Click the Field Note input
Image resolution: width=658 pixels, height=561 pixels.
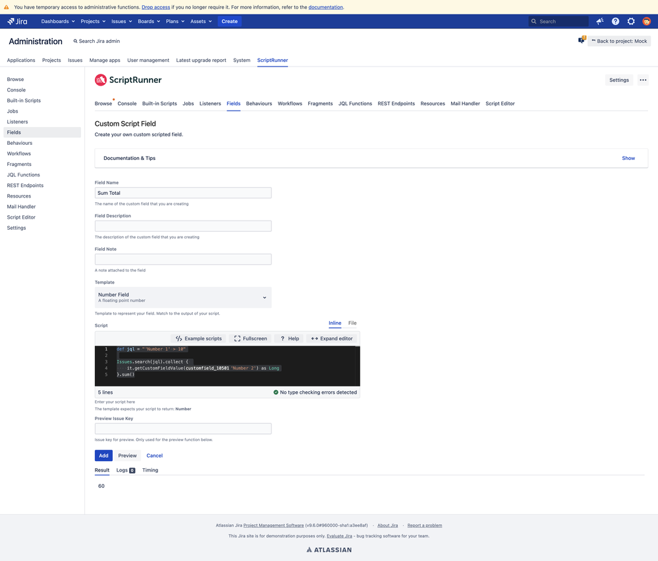pyautogui.click(x=183, y=259)
